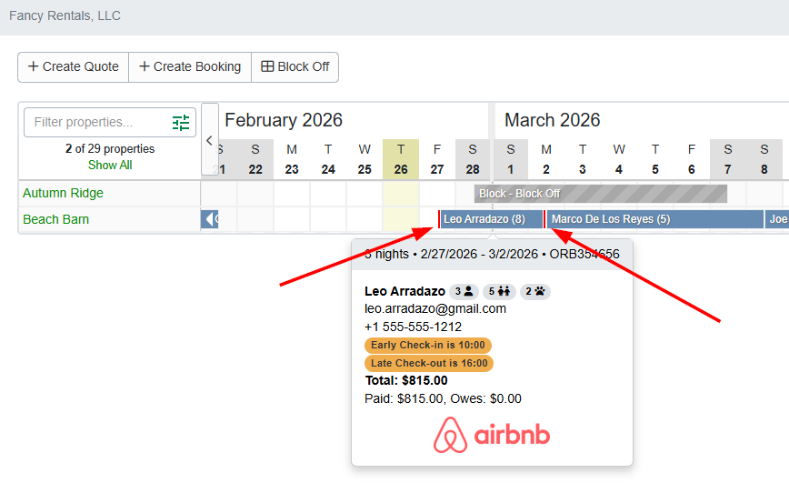Click the March 2026 month label
The width and height of the screenshot is (789, 483).
point(552,120)
